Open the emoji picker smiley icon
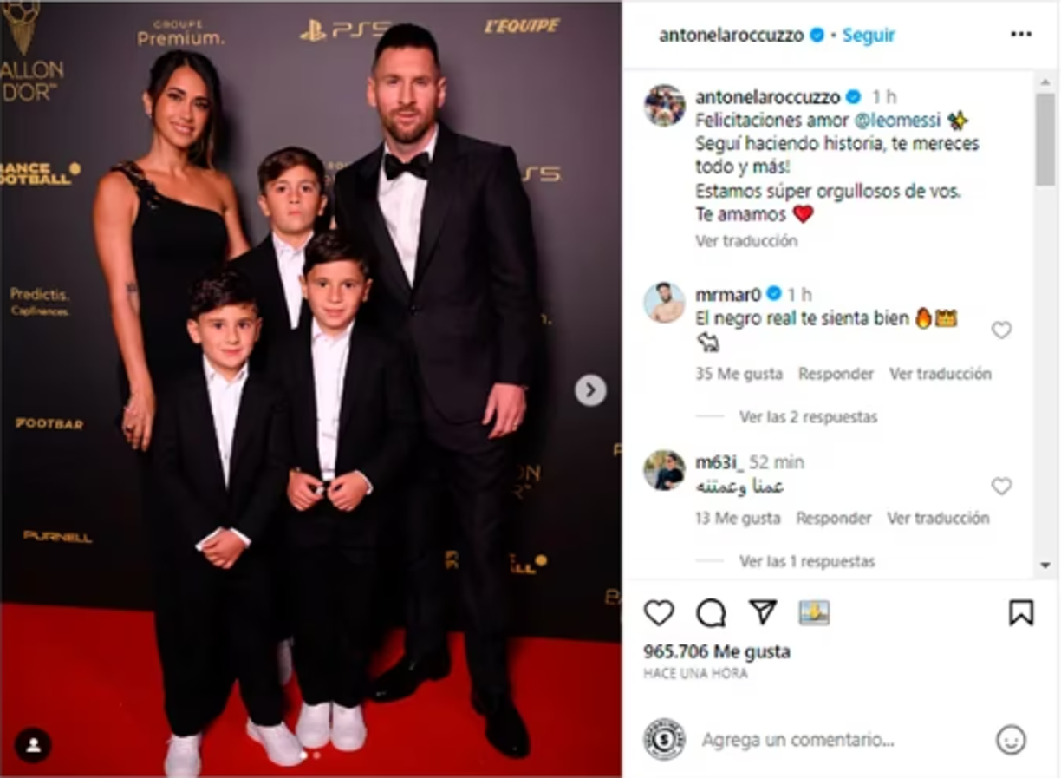 click(1011, 740)
